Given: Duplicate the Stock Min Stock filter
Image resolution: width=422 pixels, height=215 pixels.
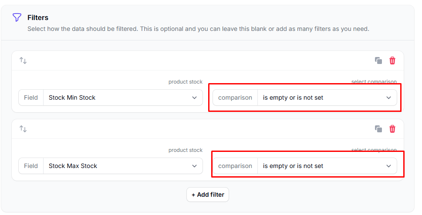Looking at the screenshot, I should click(378, 60).
